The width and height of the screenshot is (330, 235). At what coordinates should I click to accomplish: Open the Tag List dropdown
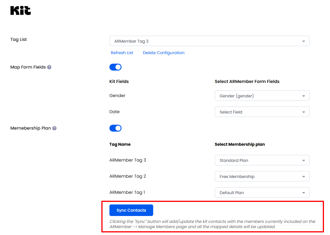tap(209, 41)
